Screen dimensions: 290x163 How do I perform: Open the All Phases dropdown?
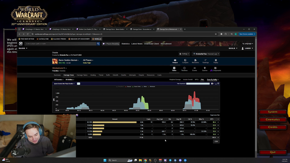coord(88,60)
